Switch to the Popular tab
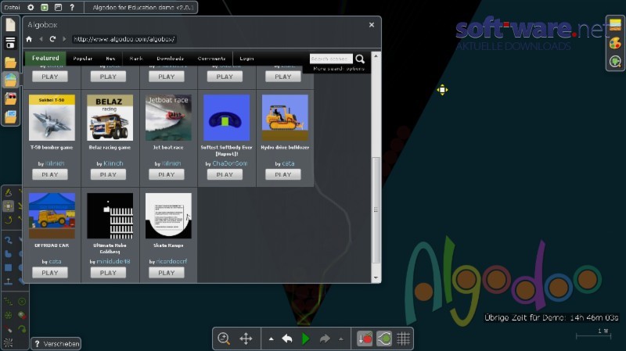This screenshot has width=626, height=351. (83, 58)
